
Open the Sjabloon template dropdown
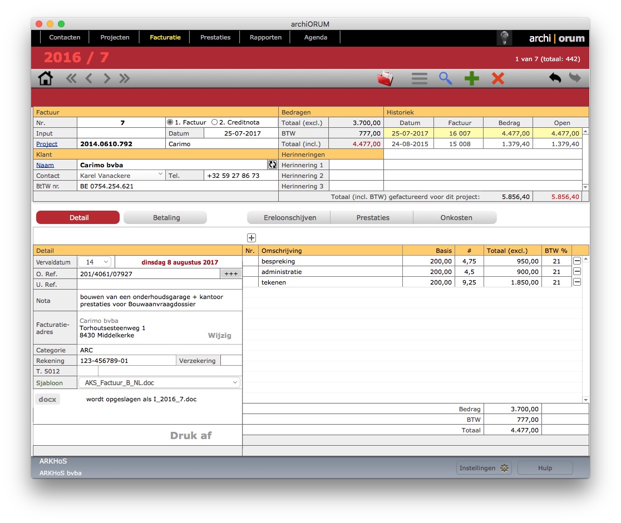[159, 382]
